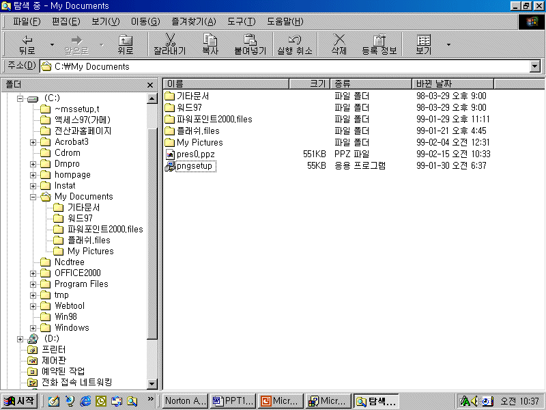Sort by 종류 column header

pyautogui.click(x=371, y=83)
